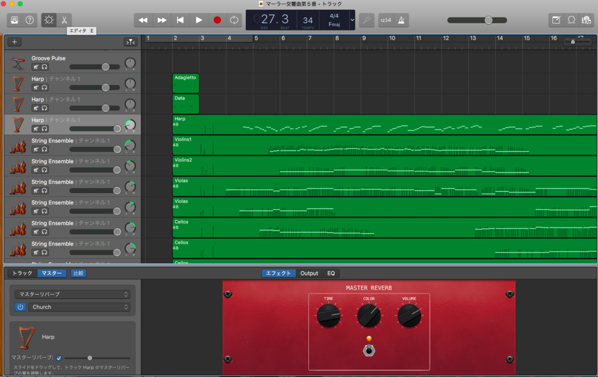
Task: Click bar 10 on the timeline ruler
Action: point(392,38)
